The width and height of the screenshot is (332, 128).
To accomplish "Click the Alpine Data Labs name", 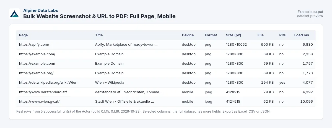I will tap(41, 10).
